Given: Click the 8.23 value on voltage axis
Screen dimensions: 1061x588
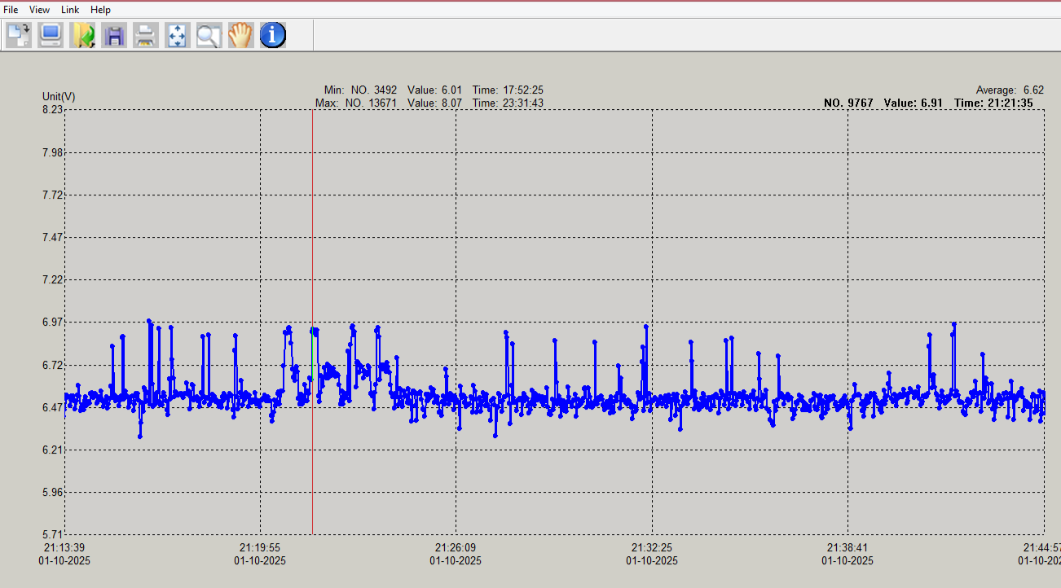Looking at the screenshot, I should click(x=52, y=110).
